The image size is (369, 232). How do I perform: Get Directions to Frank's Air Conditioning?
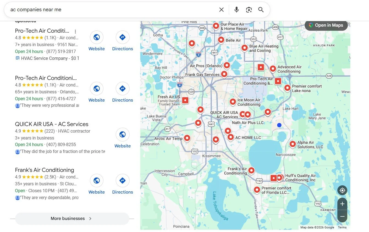point(123,184)
